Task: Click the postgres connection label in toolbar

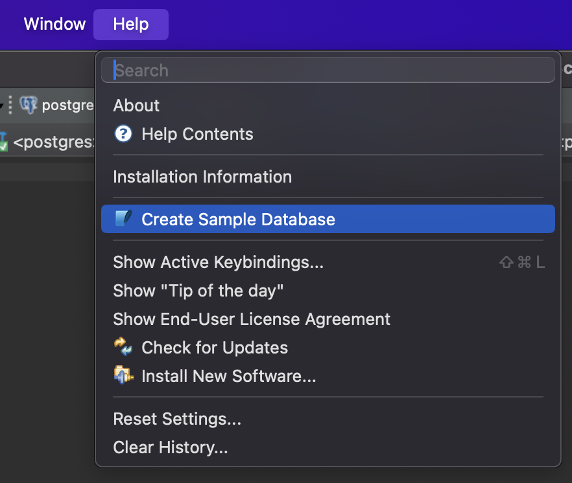Action: 68,106
